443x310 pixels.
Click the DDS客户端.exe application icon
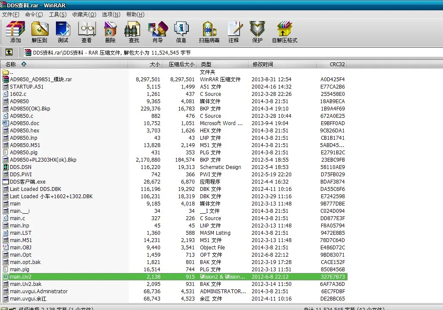point(5,181)
